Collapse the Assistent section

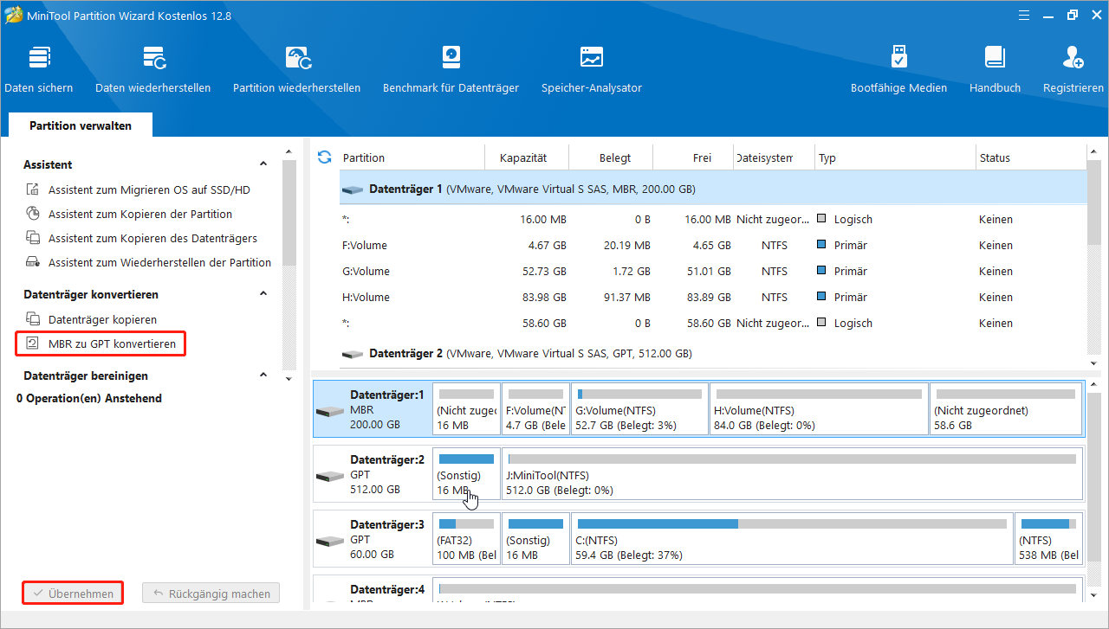(263, 164)
